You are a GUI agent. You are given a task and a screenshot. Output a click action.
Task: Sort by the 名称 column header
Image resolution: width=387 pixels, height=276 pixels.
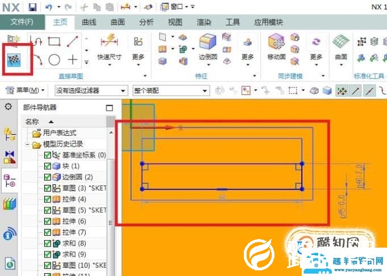coord(64,122)
